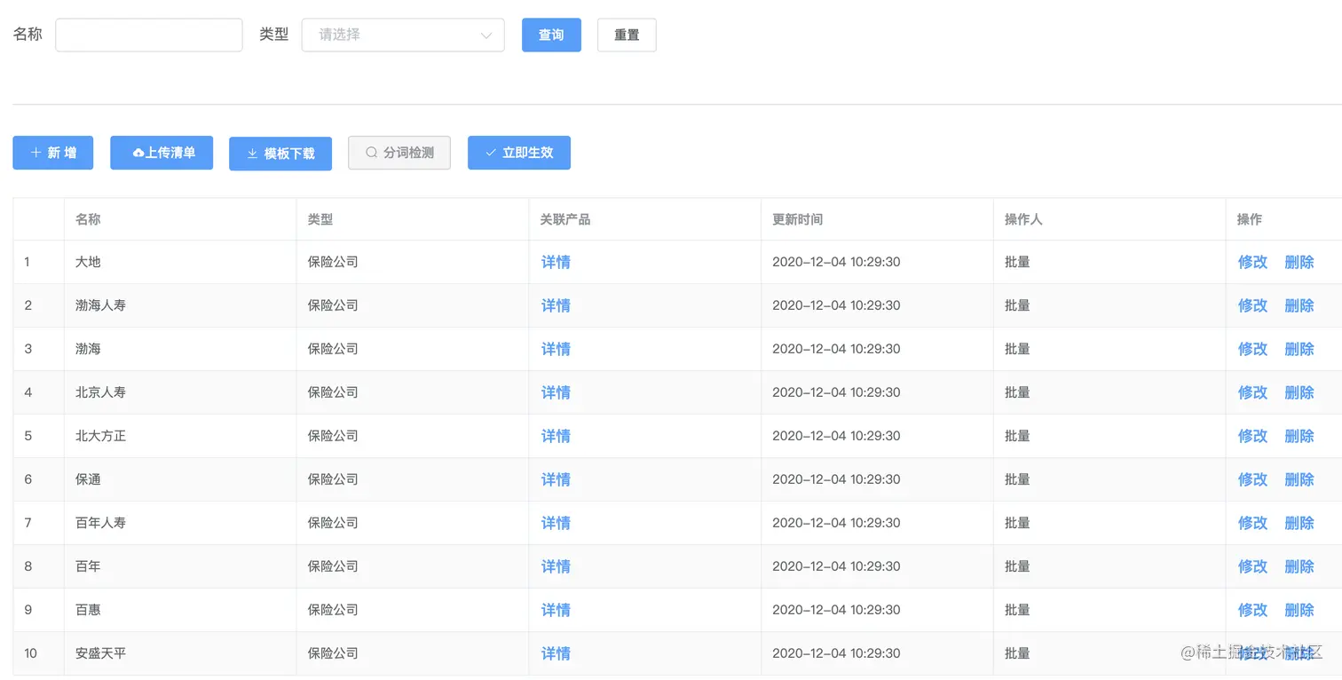This screenshot has width=1342, height=680.
Task: Click 删除 for the 北大方正 row
Action: pos(1299,436)
